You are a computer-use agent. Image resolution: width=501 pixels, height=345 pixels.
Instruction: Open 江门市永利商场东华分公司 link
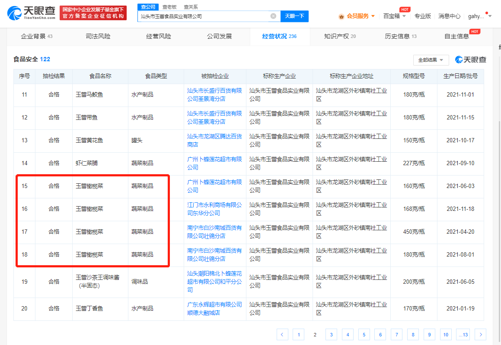coord(214,209)
